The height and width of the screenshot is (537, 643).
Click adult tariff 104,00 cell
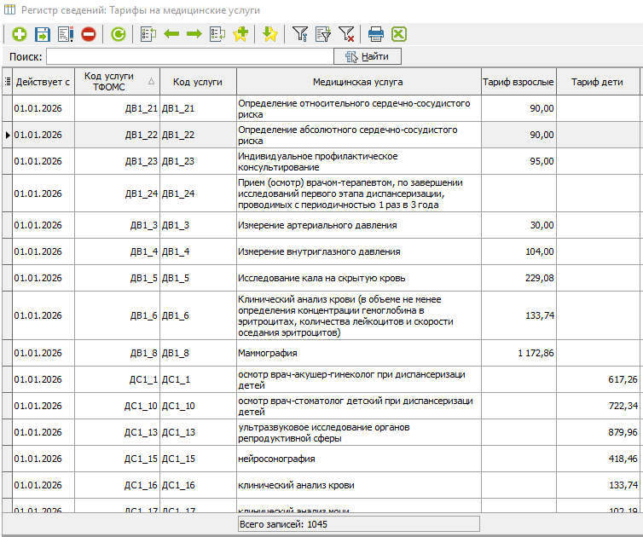pyautogui.click(x=518, y=251)
